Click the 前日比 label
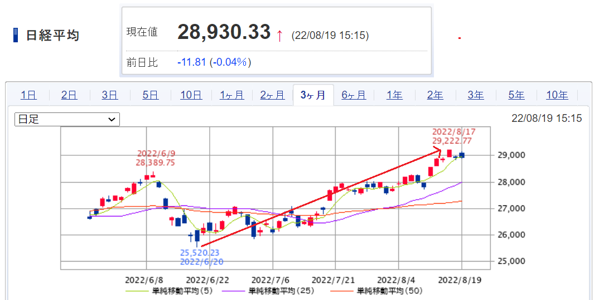 (142, 62)
